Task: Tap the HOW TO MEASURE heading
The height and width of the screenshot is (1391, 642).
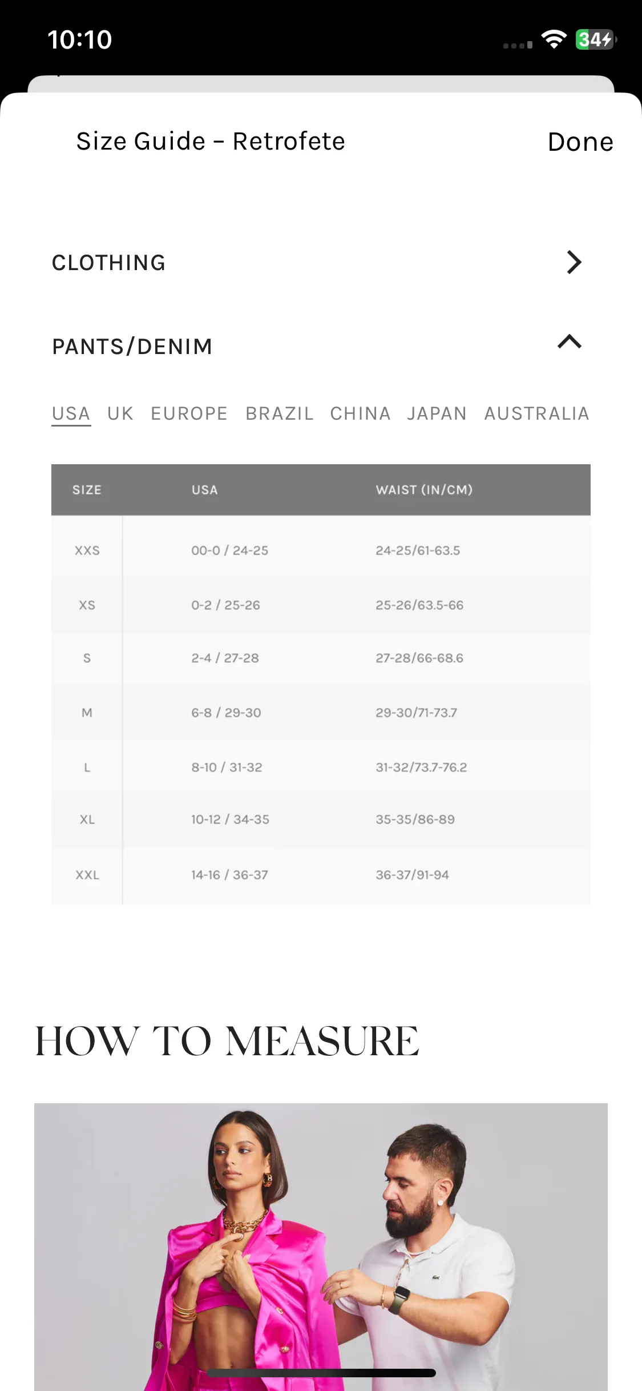Action: click(227, 1041)
